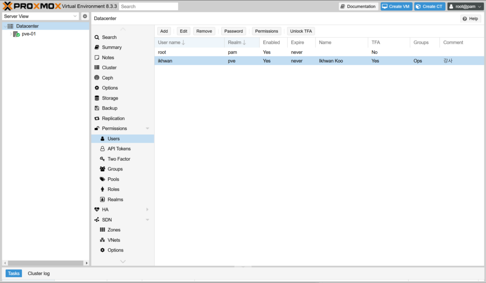Select the Tasks tab
The width and height of the screenshot is (486, 283).
14,274
